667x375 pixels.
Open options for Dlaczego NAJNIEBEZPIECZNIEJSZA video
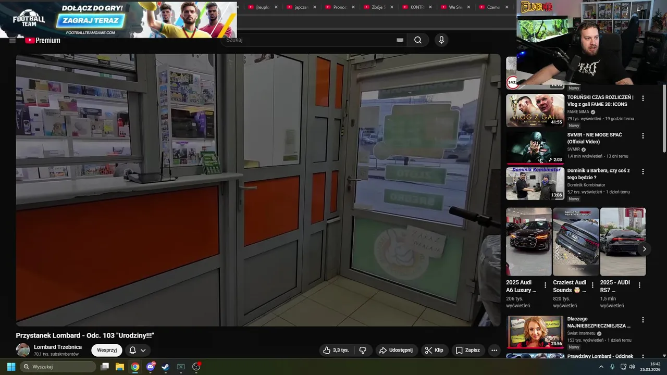coord(643,320)
